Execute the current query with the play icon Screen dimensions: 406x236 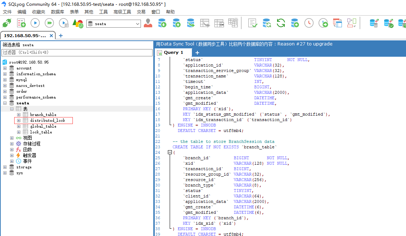35,23
